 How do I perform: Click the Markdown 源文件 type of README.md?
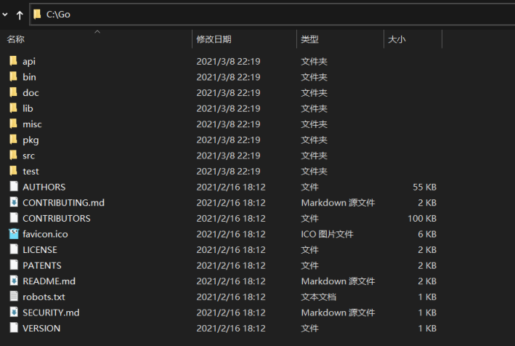click(338, 281)
